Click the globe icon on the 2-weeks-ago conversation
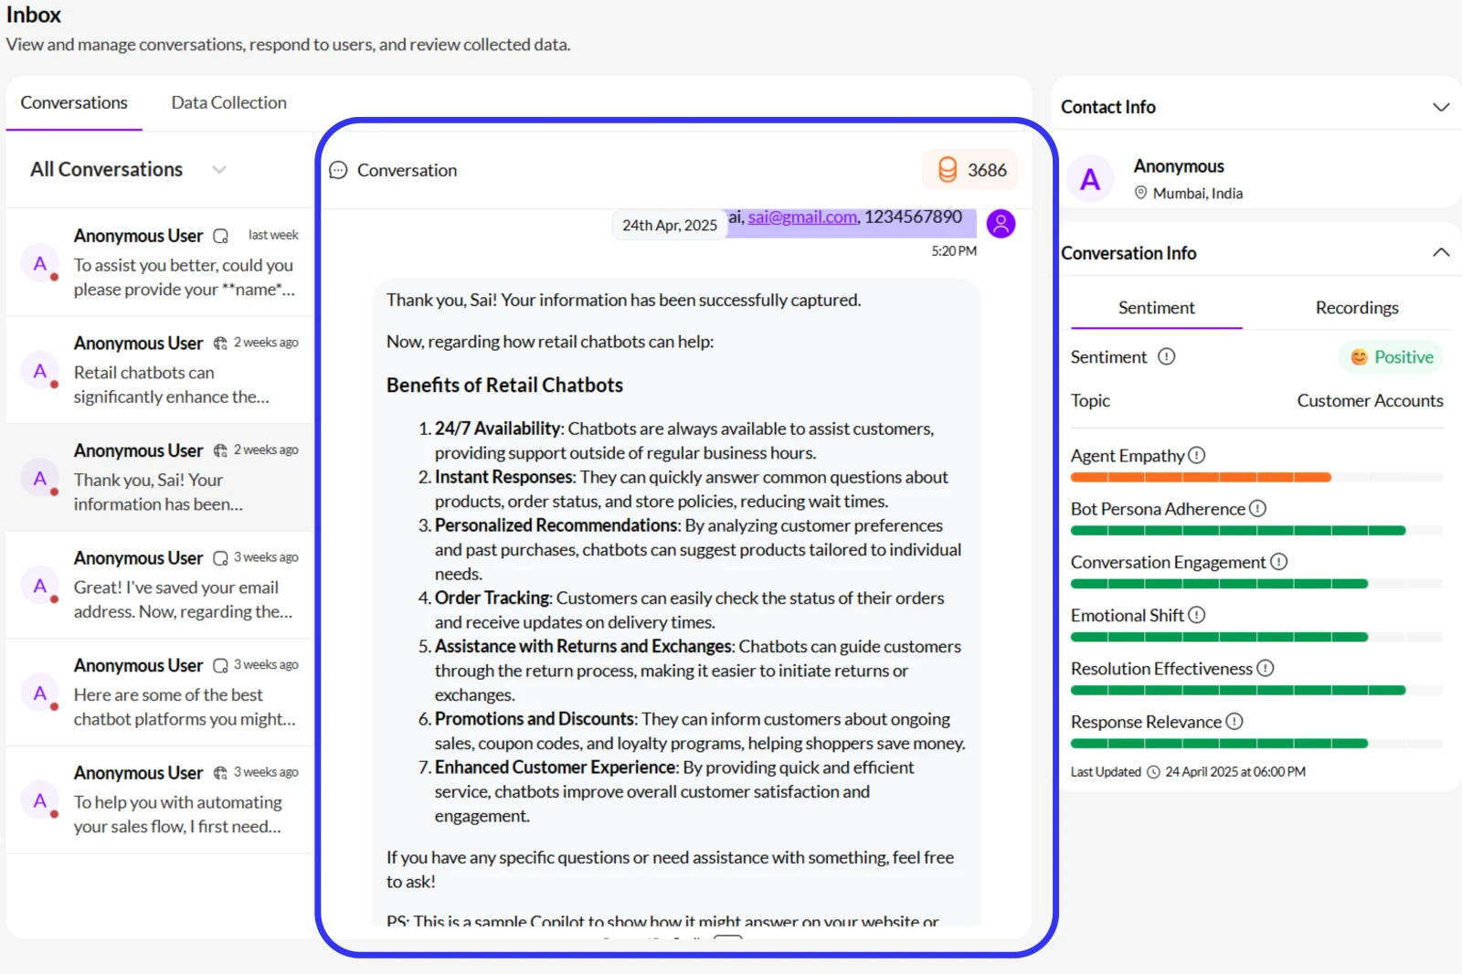This screenshot has height=974, width=1462. click(x=219, y=343)
